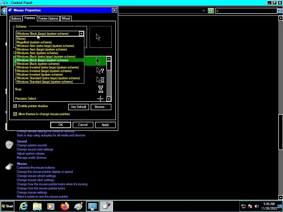
Task: Click the Show desktop button
Action: coord(280,206)
